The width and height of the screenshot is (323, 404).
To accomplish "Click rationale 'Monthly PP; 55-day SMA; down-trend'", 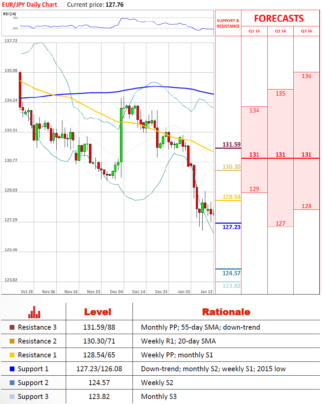I will (x=201, y=327).
